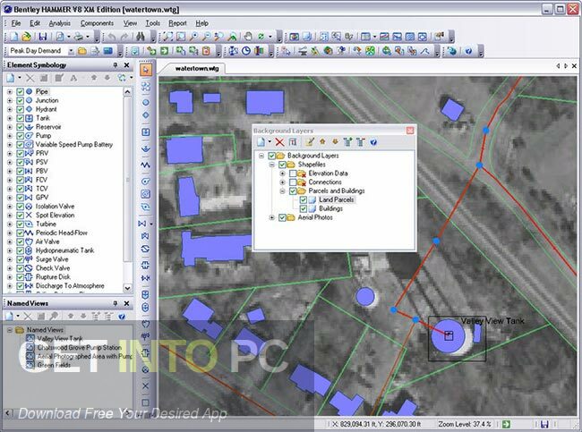Select the Pump layout tool
Image resolution: width=582 pixels, height=432 pixels.
pyautogui.click(x=146, y=181)
